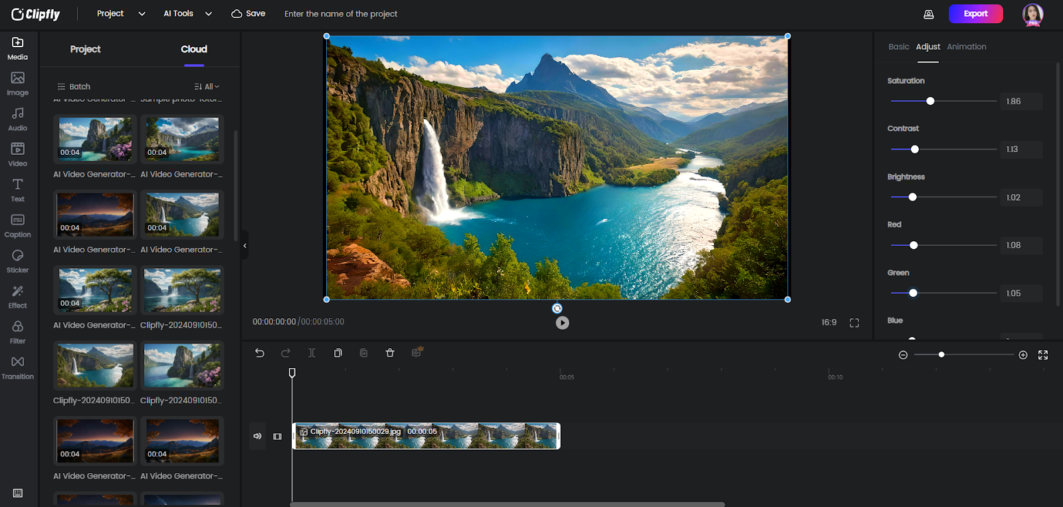Screen dimensions: 1063x507
Task: Click the split clip icon
Action: 312,353
